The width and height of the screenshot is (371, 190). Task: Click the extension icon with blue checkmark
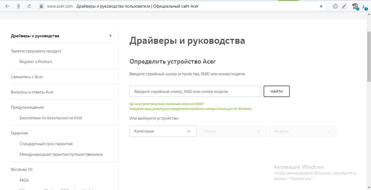click(355, 7)
